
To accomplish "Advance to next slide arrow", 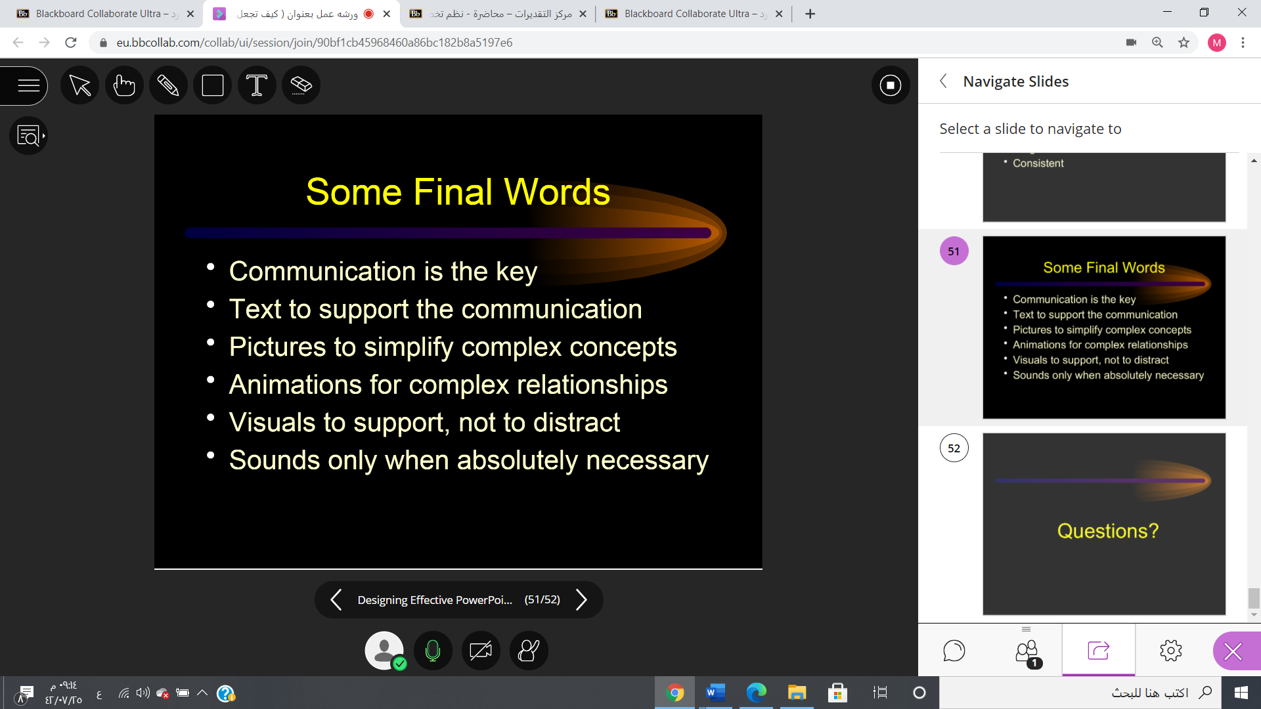I will pyautogui.click(x=581, y=599).
